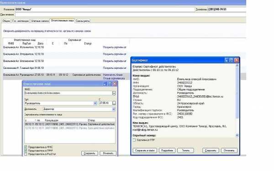The height and width of the screenshot is (171, 274).
Task: Switch to 'Гос. инспекции' tab
Action: 21,21
